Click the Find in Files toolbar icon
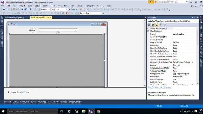This screenshot has width=203, height=114. pyautogui.click(x=81, y=9)
